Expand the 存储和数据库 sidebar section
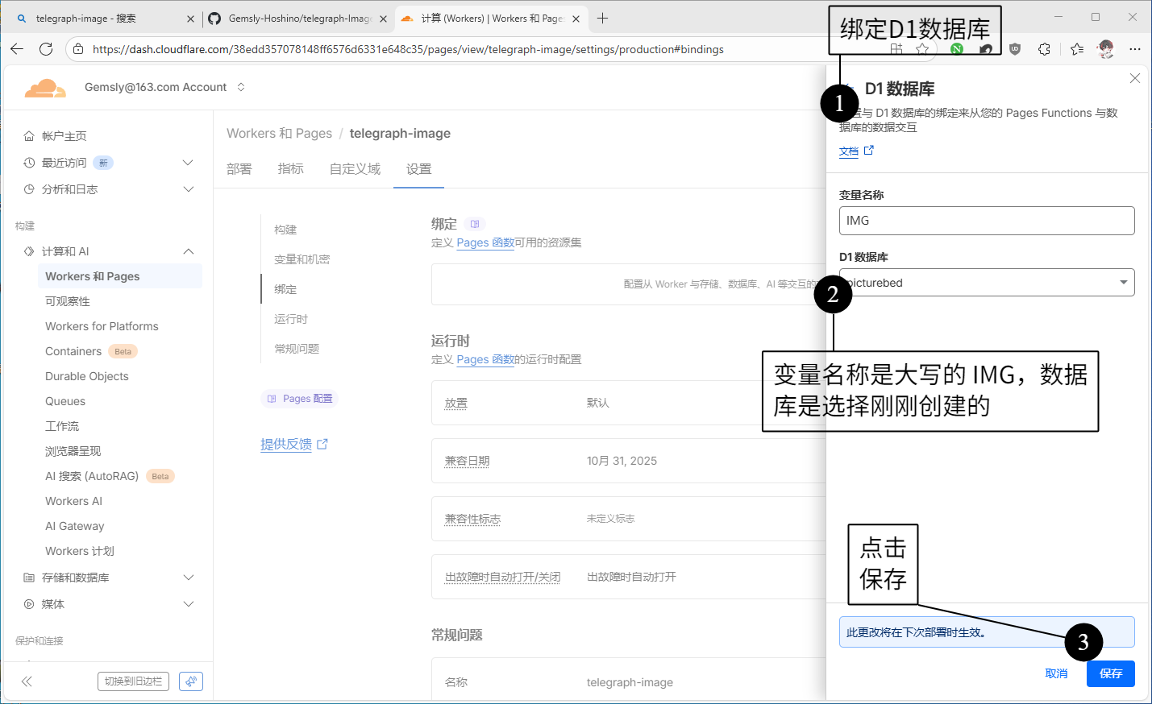This screenshot has height=704, width=1152. pos(188,578)
